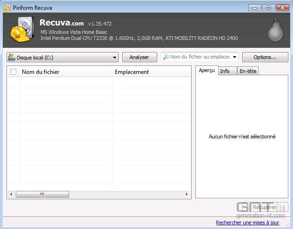Open the En-tête tab
The height and width of the screenshot is (229, 293).
248,71
